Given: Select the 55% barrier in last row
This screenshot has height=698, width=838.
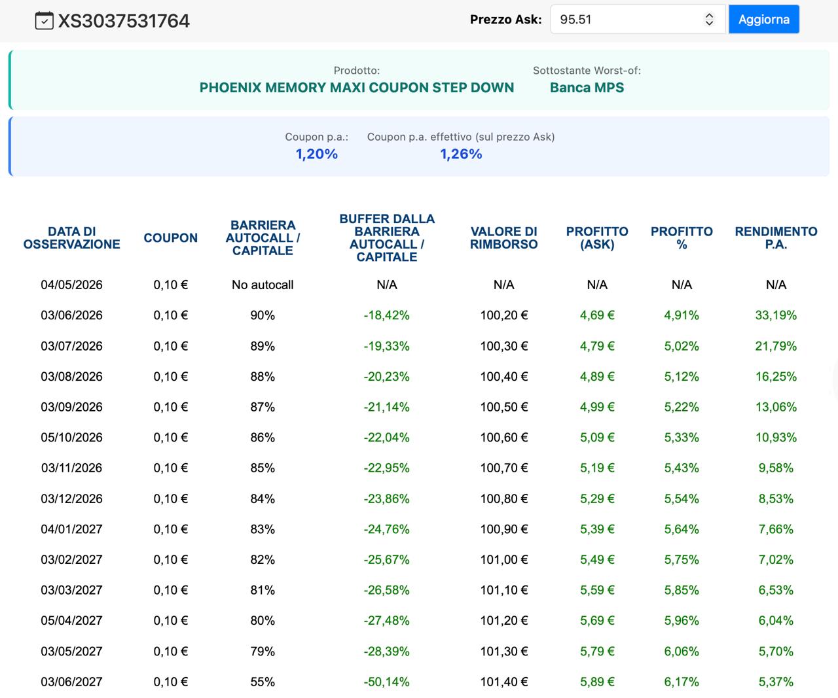Looking at the screenshot, I should 263,682.
